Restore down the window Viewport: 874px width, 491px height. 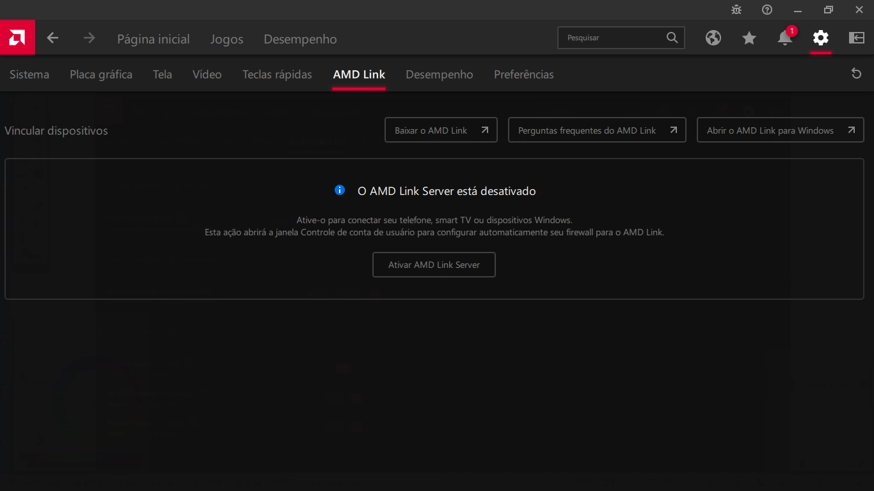pos(829,10)
